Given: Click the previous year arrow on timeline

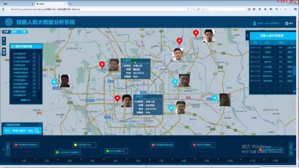Looking at the screenshot, I should (x=3, y=150).
